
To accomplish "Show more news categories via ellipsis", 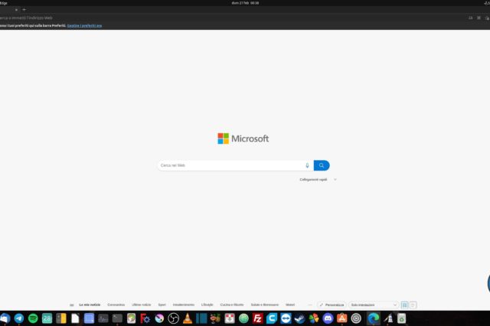I will coord(309,305).
